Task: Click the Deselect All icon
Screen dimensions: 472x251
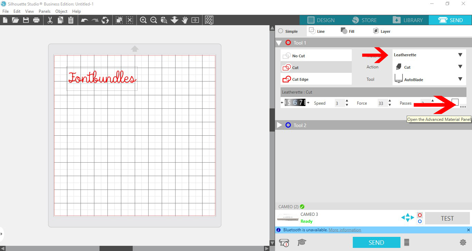Action: (x=130, y=20)
